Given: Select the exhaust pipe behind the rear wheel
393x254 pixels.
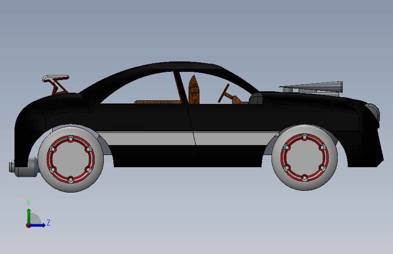Looking at the screenshot, I should [24, 168].
